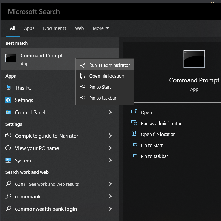Expand the Control Panel chevron arrow

click(110, 113)
